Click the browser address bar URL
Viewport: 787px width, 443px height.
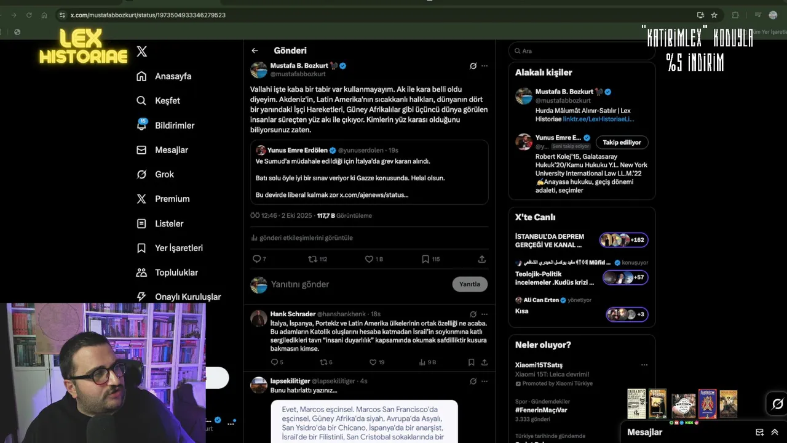(148, 15)
